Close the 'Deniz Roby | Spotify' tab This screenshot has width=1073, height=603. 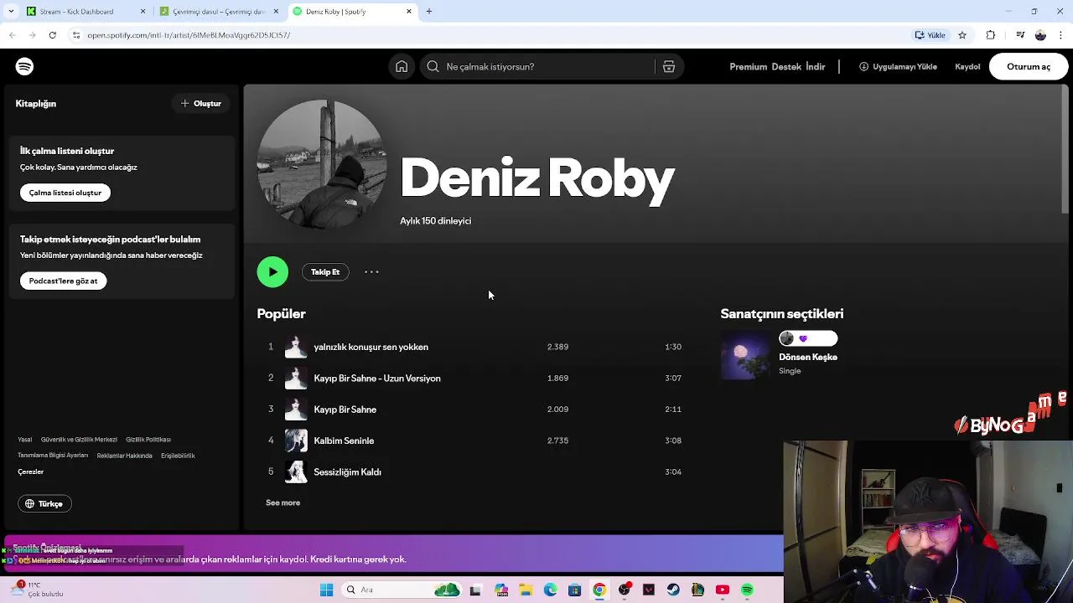point(409,12)
